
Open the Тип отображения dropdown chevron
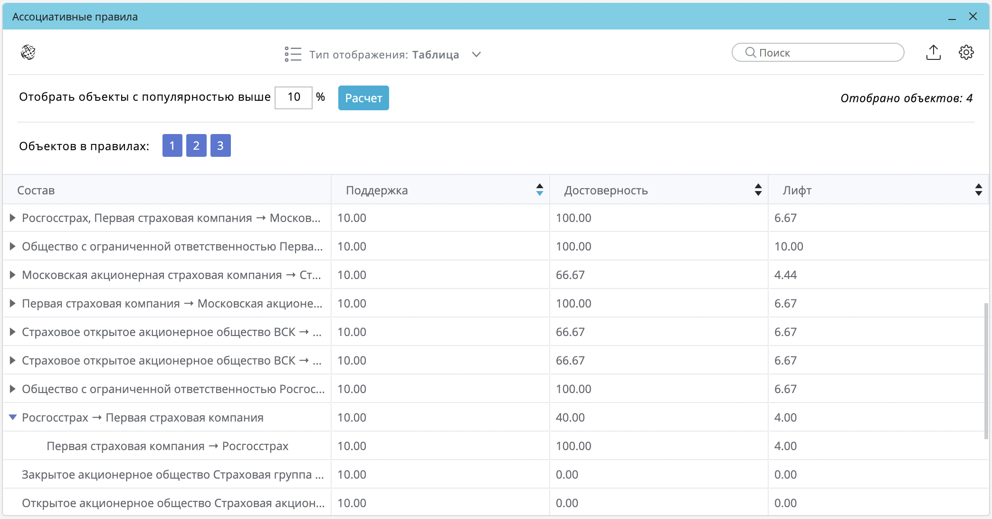pos(476,54)
